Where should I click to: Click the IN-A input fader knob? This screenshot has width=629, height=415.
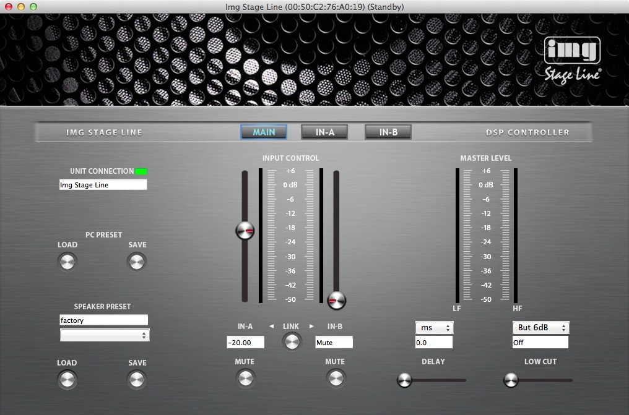(x=245, y=231)
